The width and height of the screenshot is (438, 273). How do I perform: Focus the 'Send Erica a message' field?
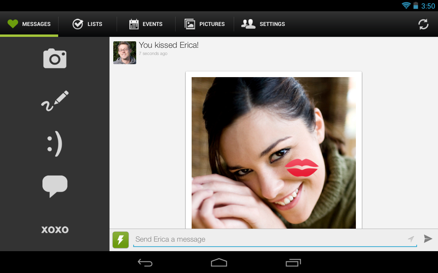click(x=267, y=239)
